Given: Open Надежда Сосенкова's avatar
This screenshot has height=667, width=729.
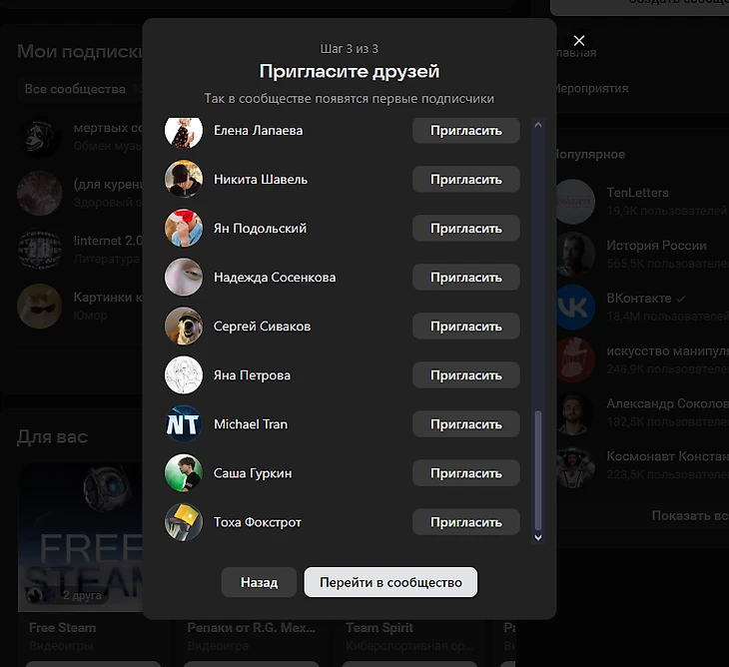Looking at the screenshot, I should 184,277.
